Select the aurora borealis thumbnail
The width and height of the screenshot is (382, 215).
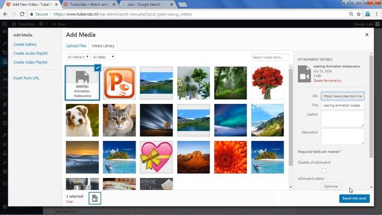(x=230, y=120)
